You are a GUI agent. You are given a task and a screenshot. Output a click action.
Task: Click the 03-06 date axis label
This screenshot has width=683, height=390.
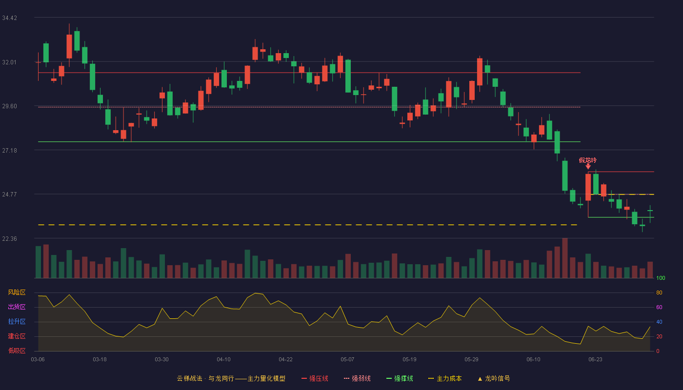[38, 359]
